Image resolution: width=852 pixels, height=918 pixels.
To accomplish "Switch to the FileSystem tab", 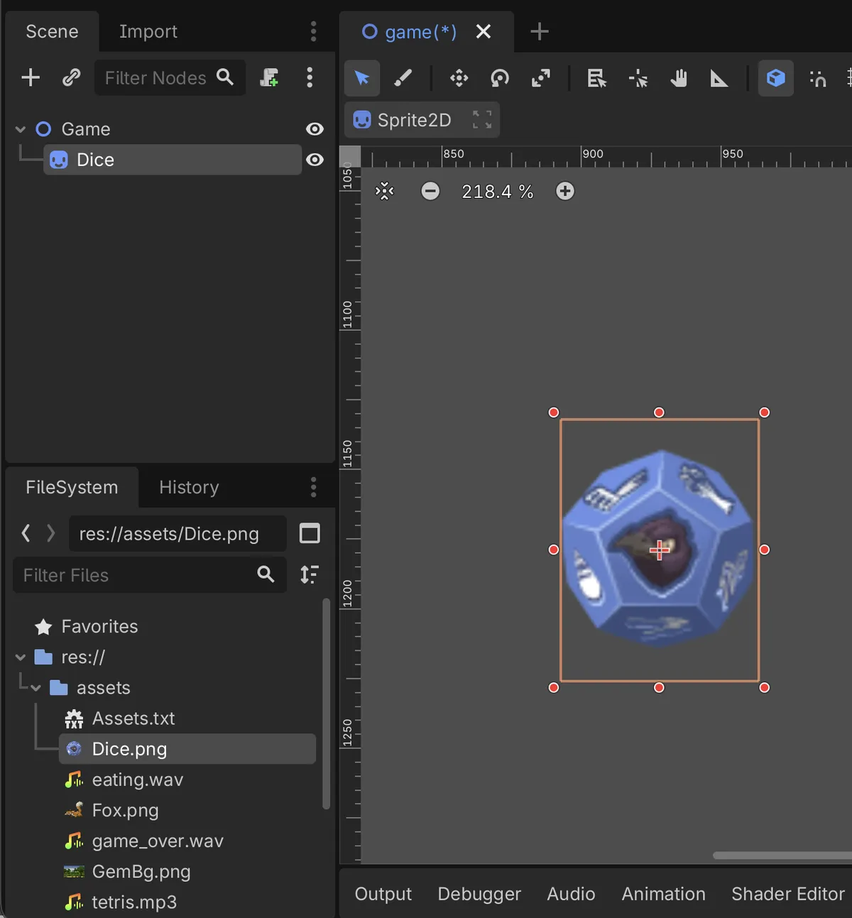I will tap(72, 487).
